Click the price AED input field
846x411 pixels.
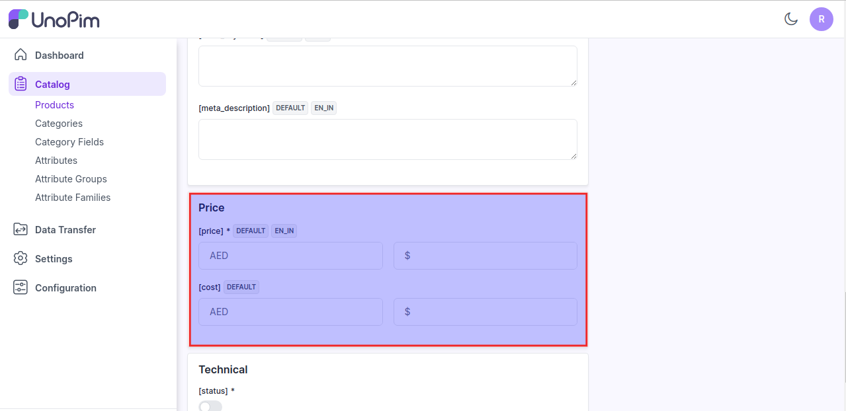coord(290,256)
